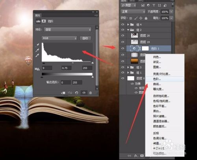Click the midtone input field showing 0.75

[x=67, y=68]
